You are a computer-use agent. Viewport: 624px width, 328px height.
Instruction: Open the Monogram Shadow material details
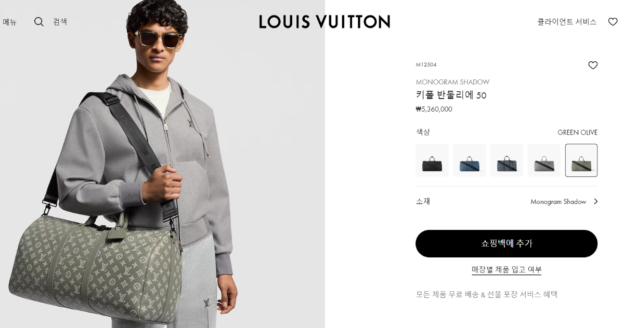click(558, 201)
